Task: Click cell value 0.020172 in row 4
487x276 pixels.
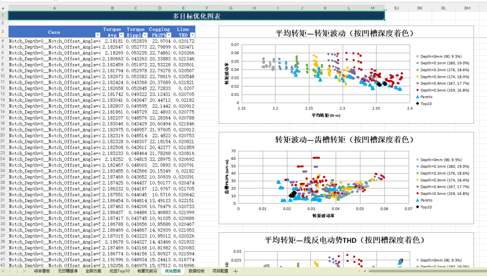Action: tap(183, 41)
